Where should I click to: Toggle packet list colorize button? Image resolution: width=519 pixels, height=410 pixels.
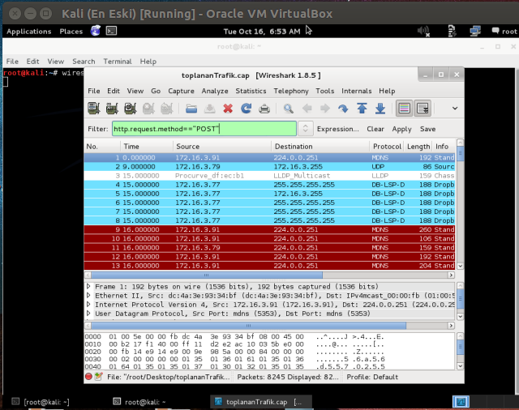tap(404, 109)
